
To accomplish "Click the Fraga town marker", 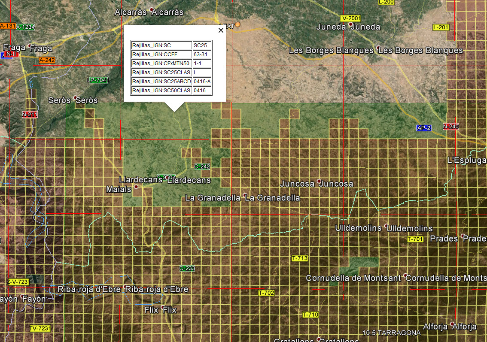I will [x=30, y=45].
